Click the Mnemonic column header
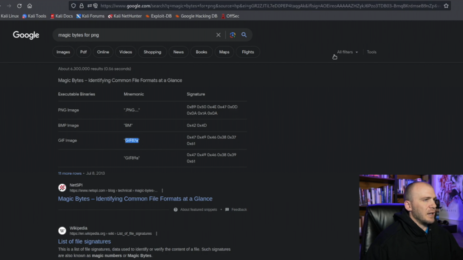The height and width of the screenshot is (260, 463). (x=134, y=94)
